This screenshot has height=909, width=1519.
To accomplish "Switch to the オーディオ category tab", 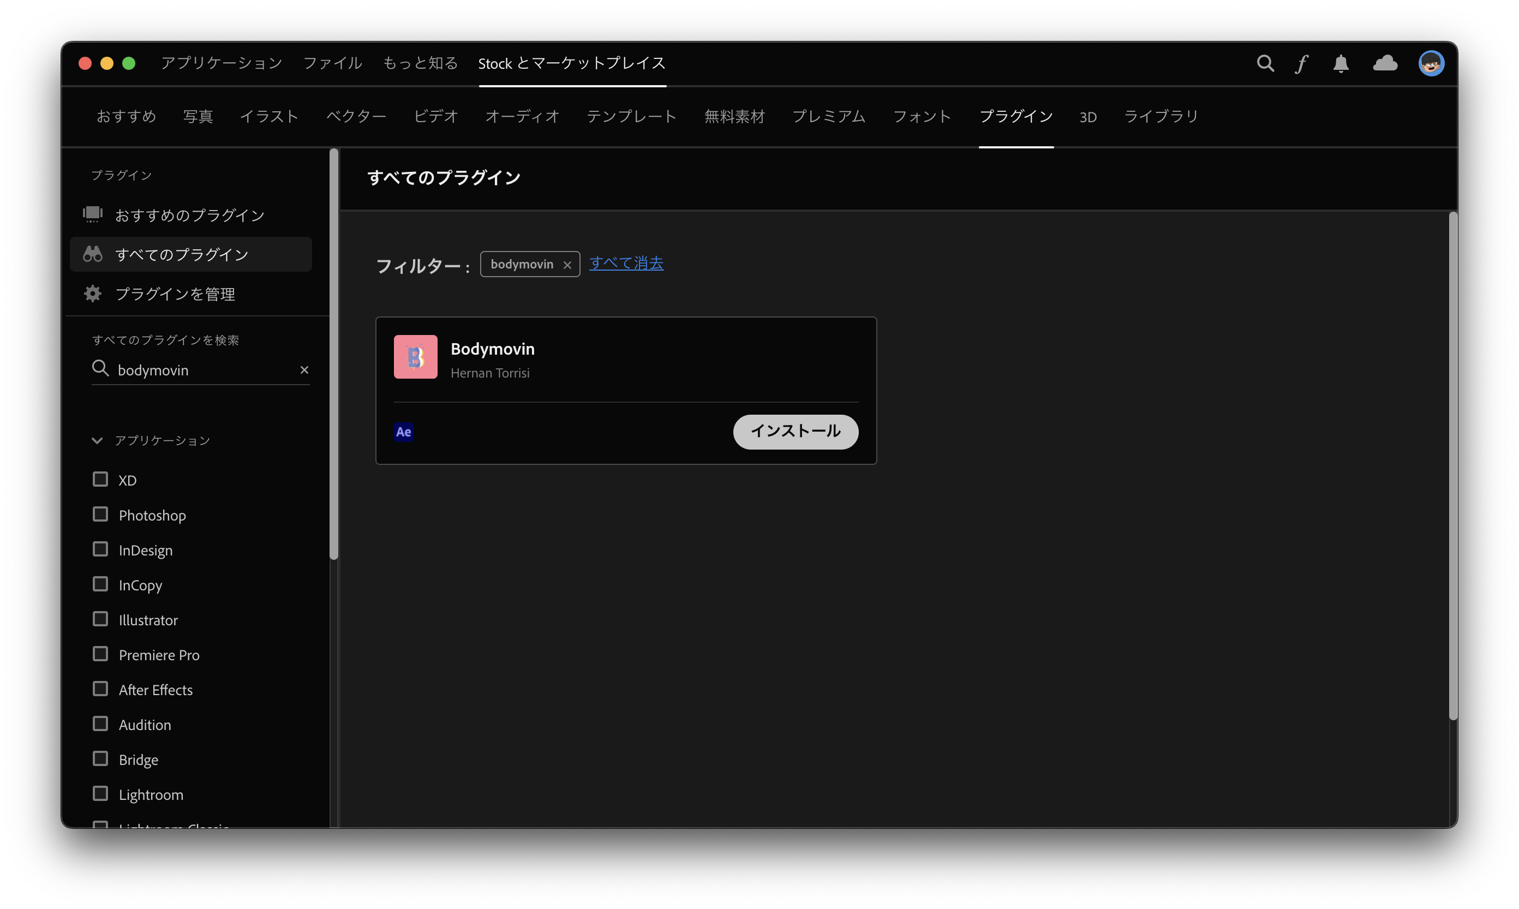I will coord(522,116).
